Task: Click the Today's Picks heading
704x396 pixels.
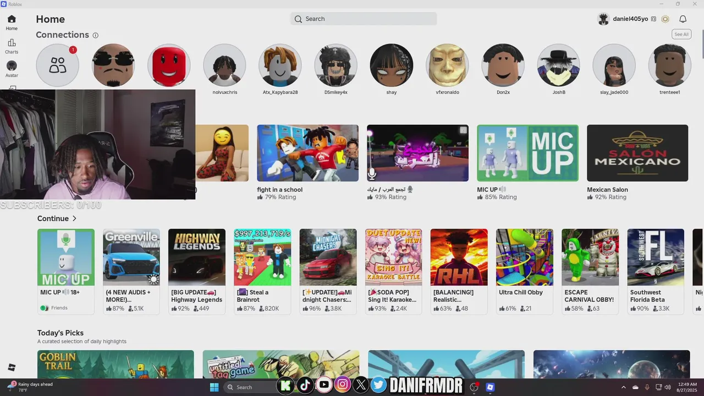Action: [x=61, y=333]
